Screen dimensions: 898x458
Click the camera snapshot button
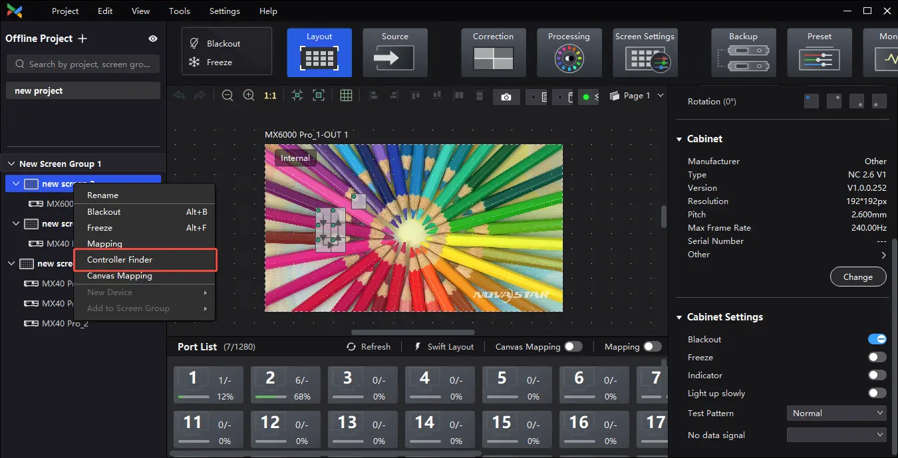pos(506,97)
